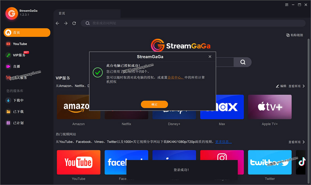311x185 pixels.
Task: Open the Twitter site tile
Action: point(270,162)
